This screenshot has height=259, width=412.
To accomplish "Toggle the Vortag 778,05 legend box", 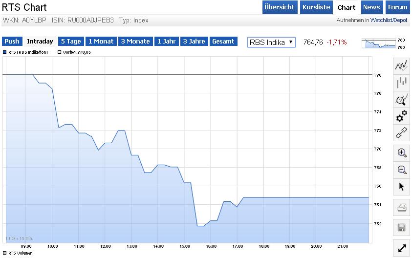I will 60,52.
